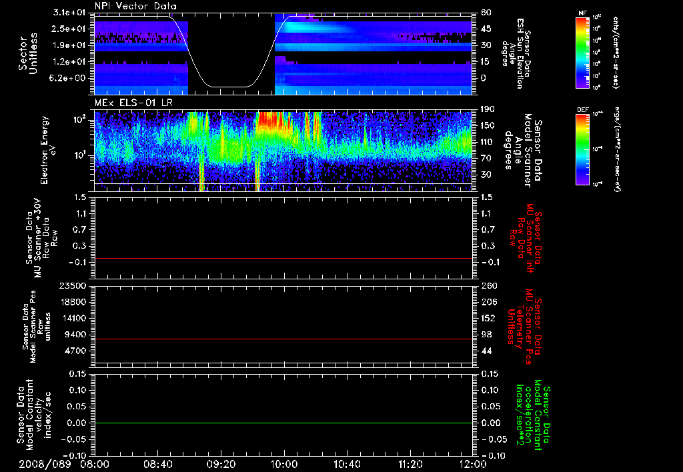Click the 4700 scanner position tick label

point(76,351)
